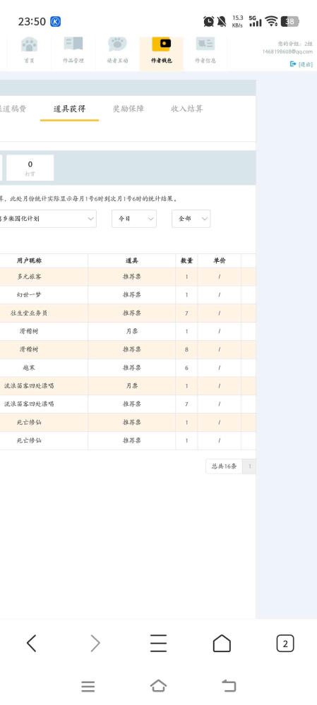The width and height of the screenshot is (317, 705).
Task: Go to pagination page 1
Action: (x=249, y=466)
